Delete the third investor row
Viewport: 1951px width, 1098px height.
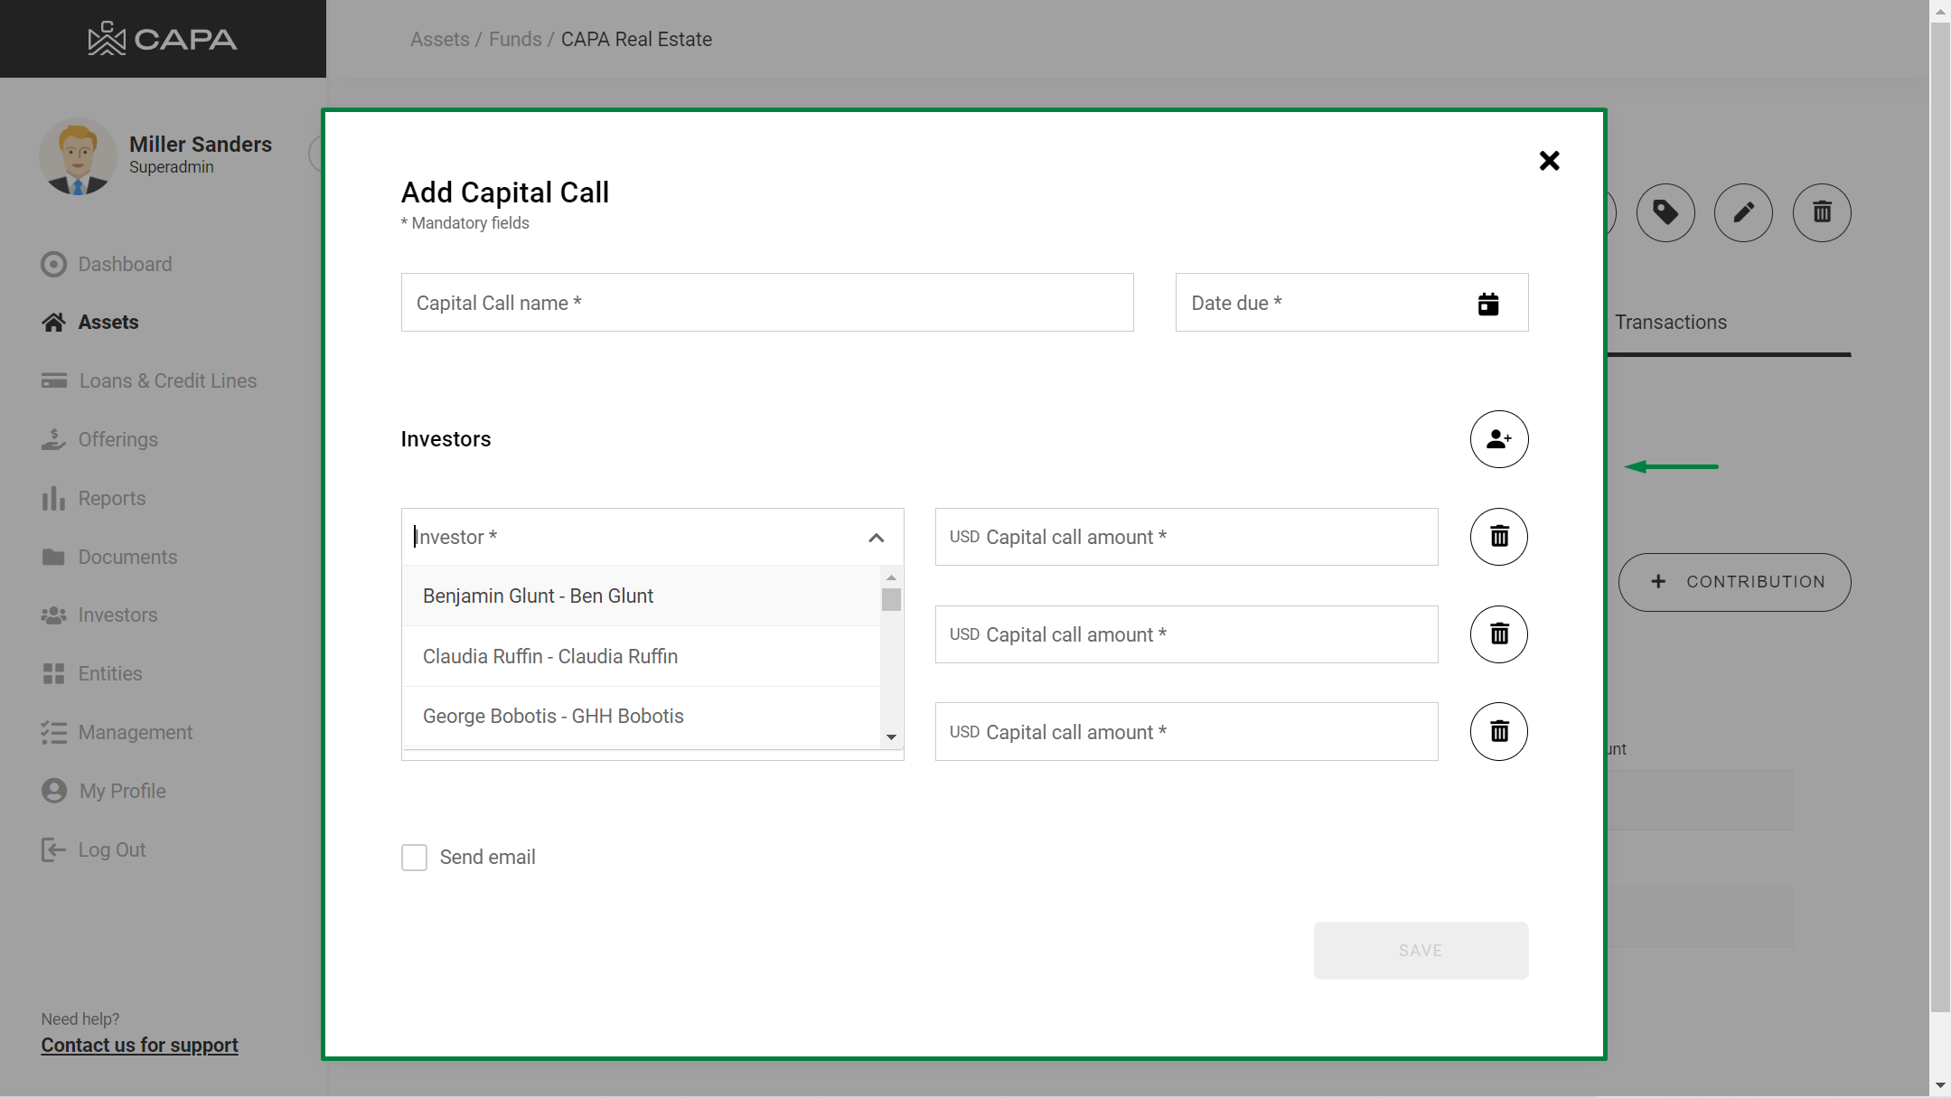click(1498, 732)
